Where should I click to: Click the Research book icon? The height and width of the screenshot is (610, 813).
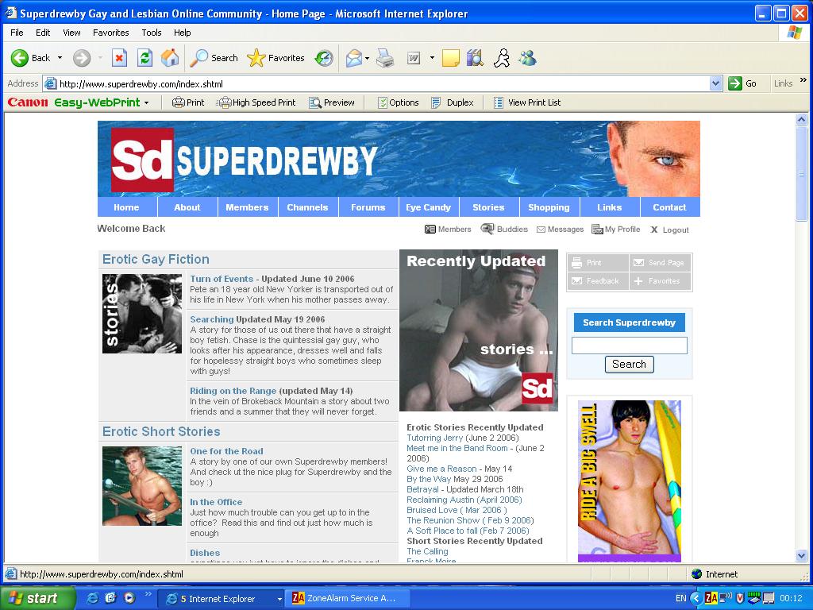[x=475, y=58]
